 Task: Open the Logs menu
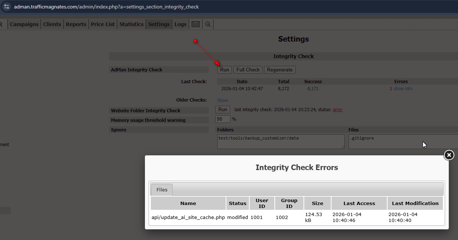pyautogui.click(x=180, y=24)
